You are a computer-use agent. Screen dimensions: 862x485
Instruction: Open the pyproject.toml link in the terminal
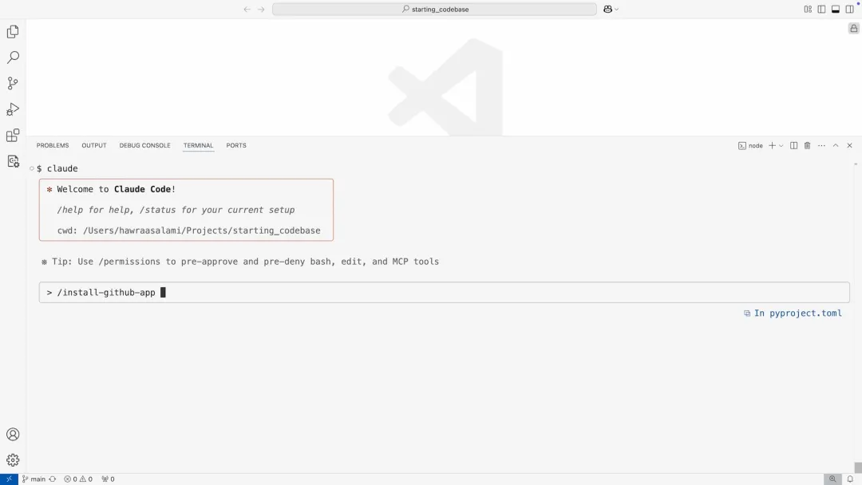tap(798, 313)
